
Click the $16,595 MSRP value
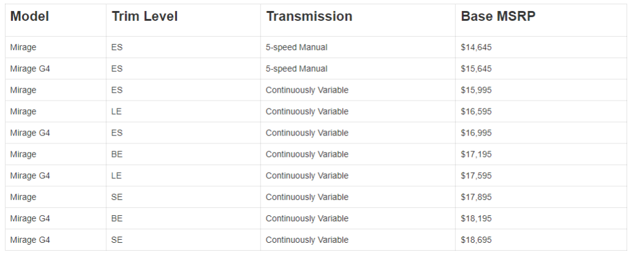click(476, 112)
